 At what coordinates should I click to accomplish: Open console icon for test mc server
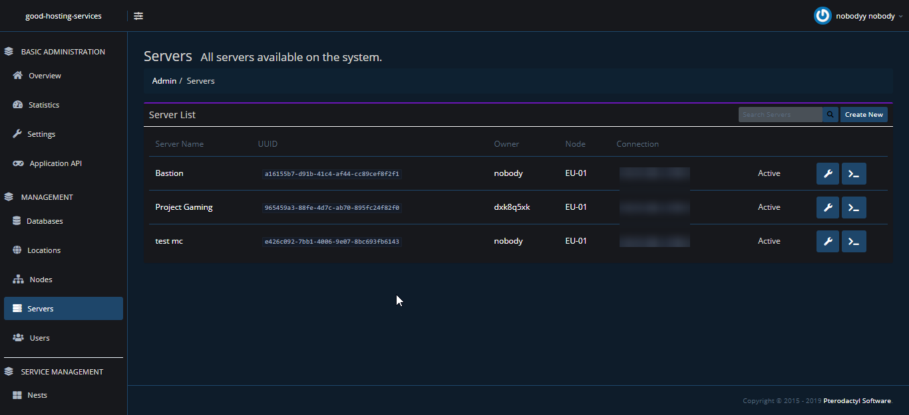click(854, 242)
